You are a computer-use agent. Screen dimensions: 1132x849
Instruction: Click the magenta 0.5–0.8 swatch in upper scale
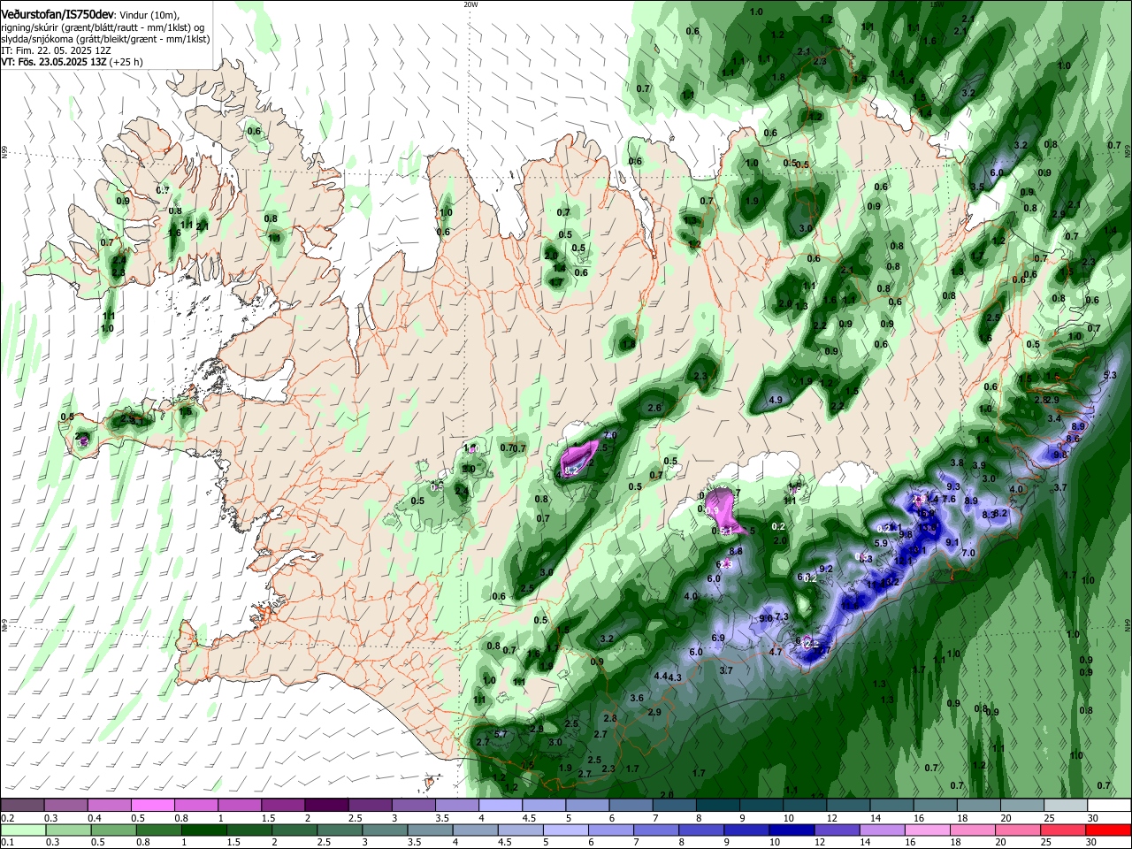tap(152, 806)
